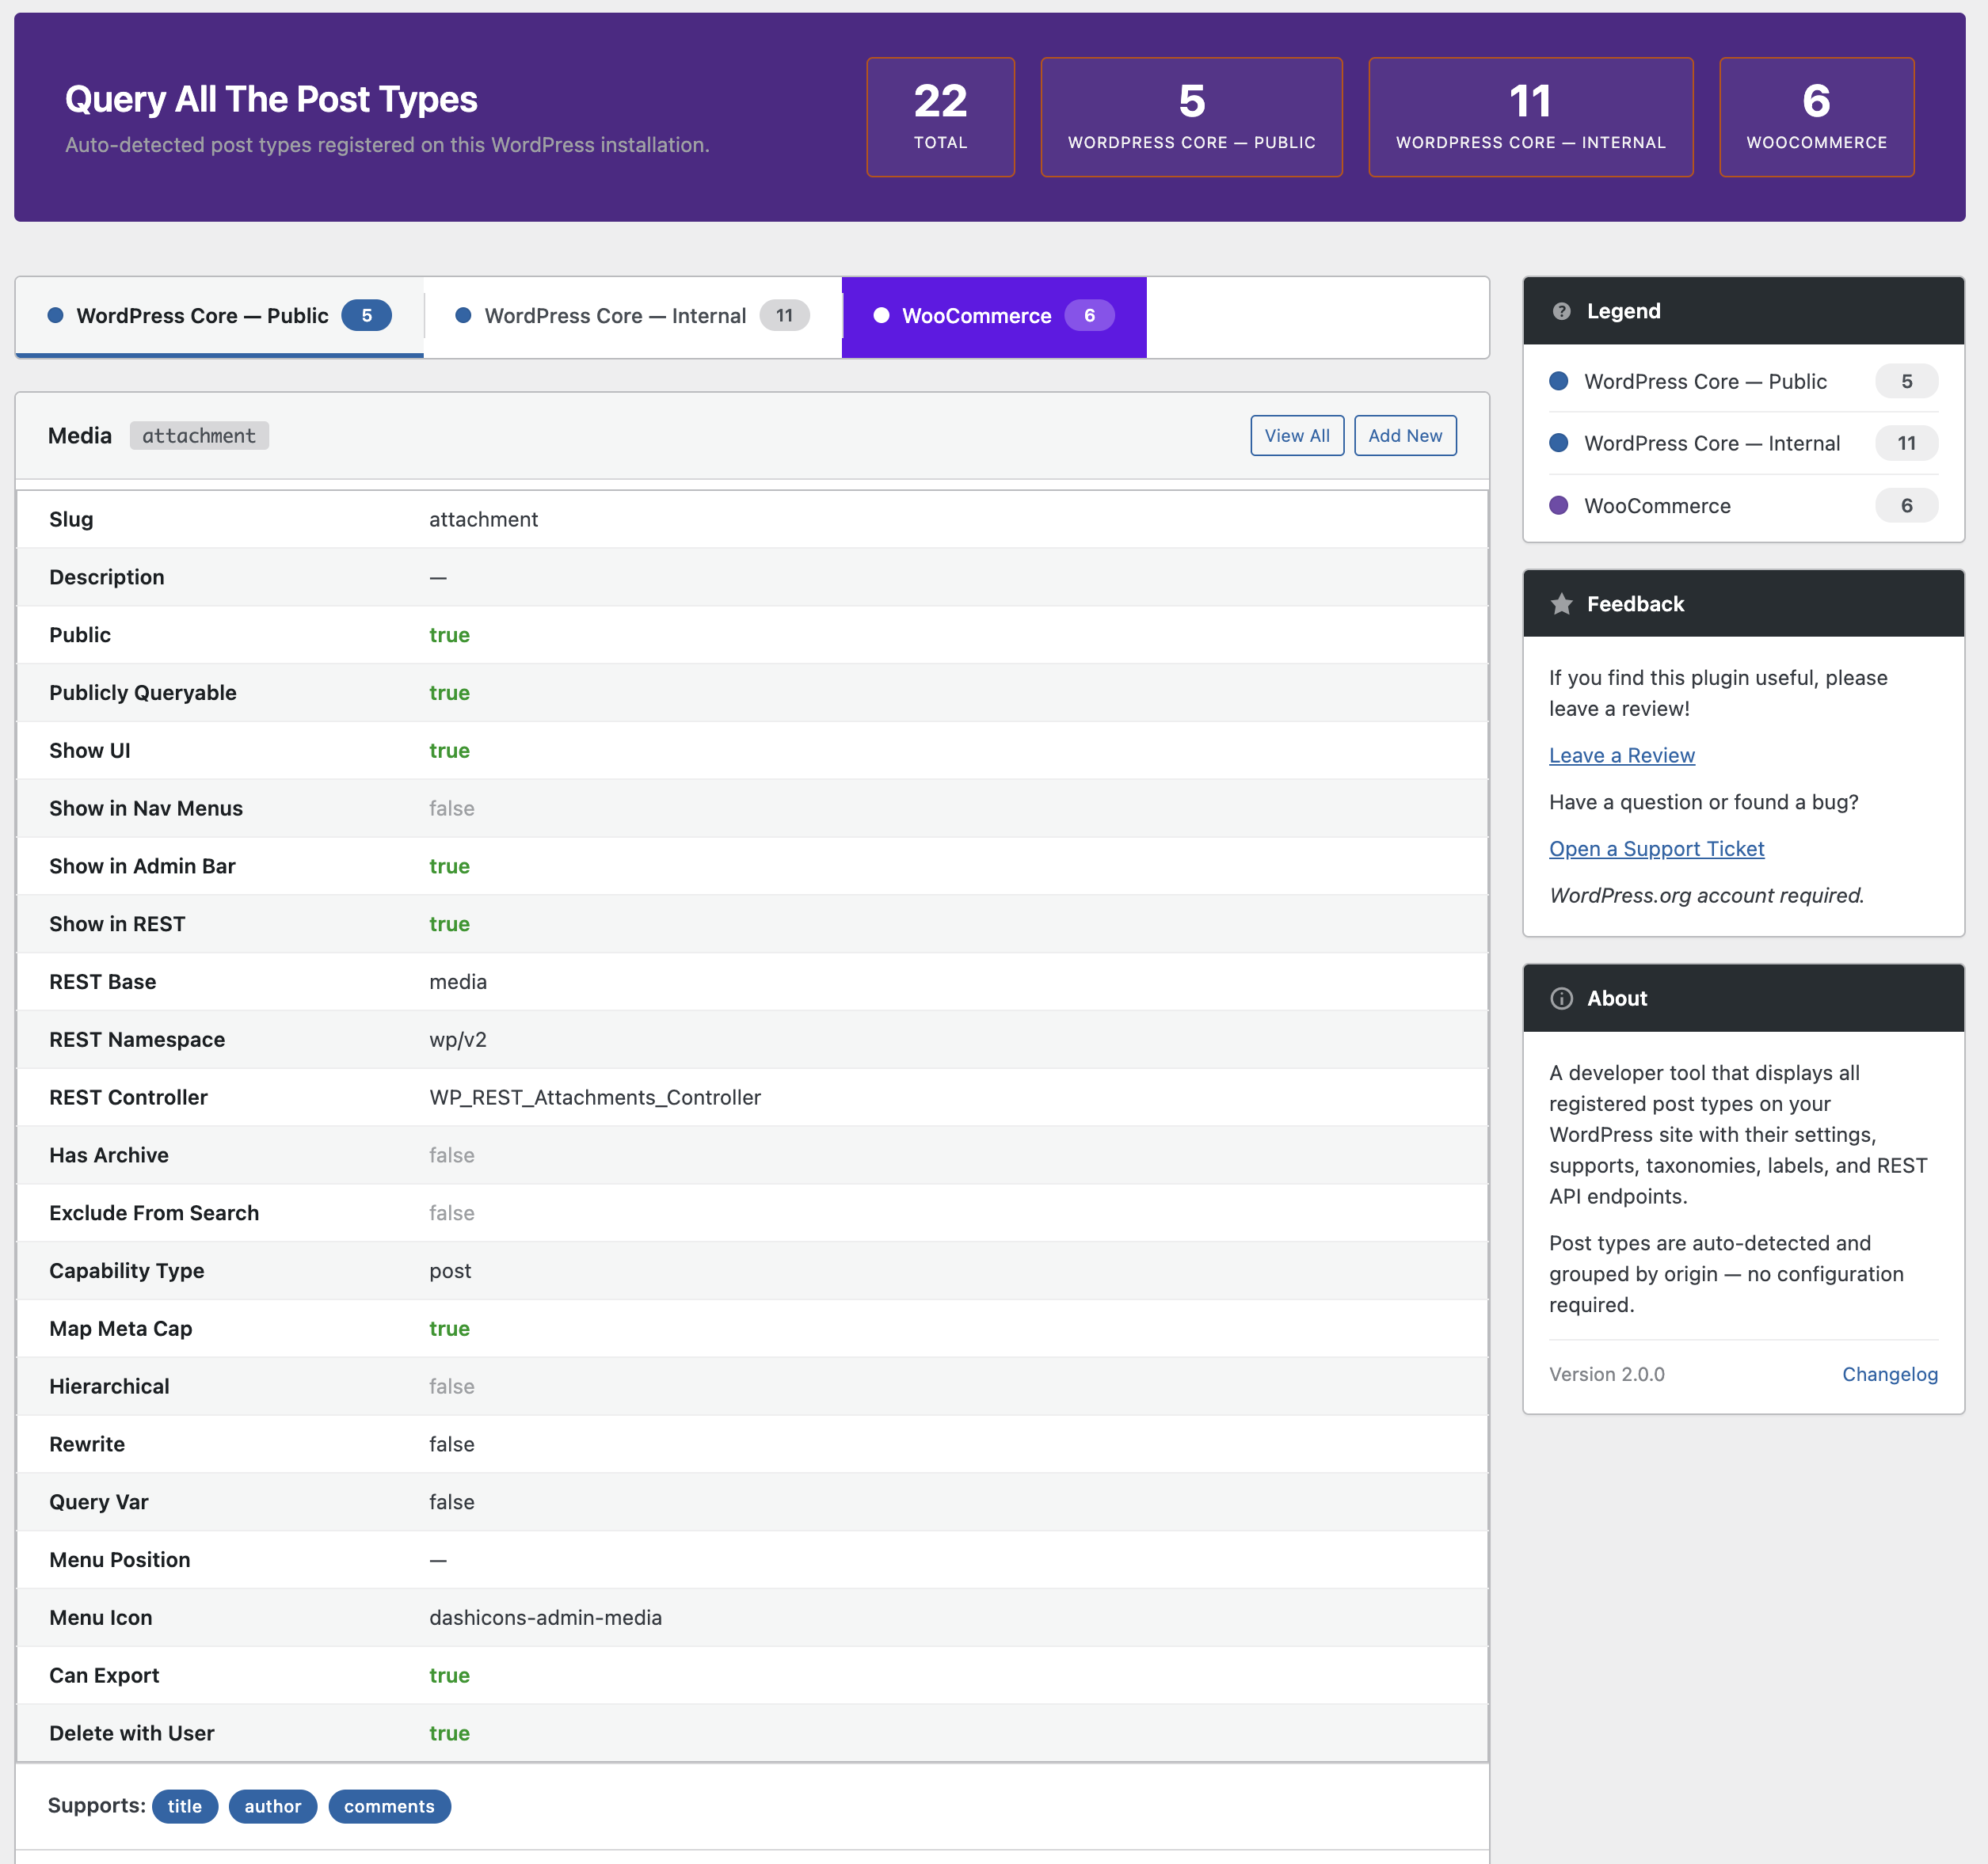The height and width of the screenshot is (1864, 1988).
Task: Open the Changelog link
Action: [x=1889, y=1374]
